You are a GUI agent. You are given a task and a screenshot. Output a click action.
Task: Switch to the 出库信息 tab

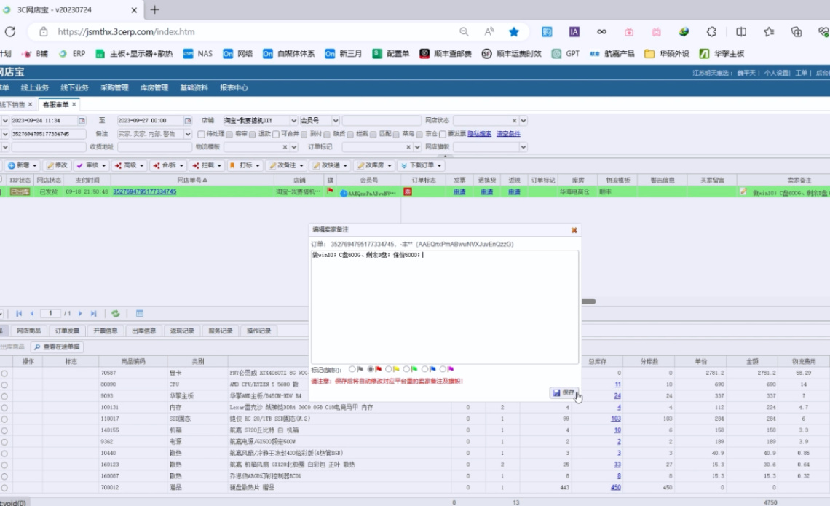point(143,331)
